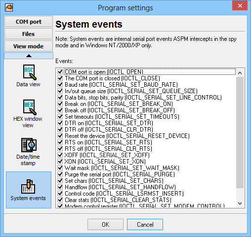
Task: Toggle Handflow checkbox
Action: [x=60, y=187]
